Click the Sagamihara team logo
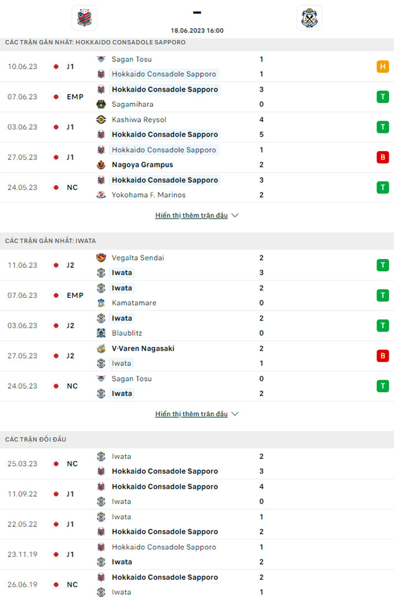This screenshot has height=597, width=394. [x=101, y=104]
